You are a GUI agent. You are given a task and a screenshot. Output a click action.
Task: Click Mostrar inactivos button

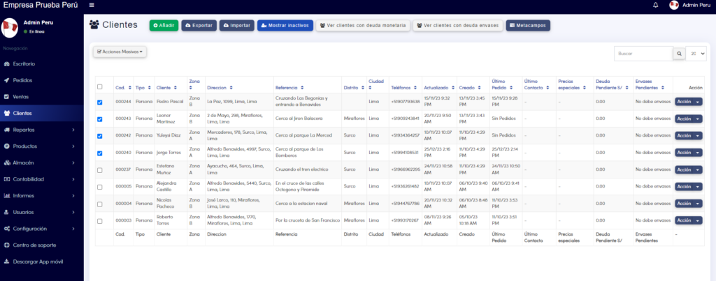[285, 26]
